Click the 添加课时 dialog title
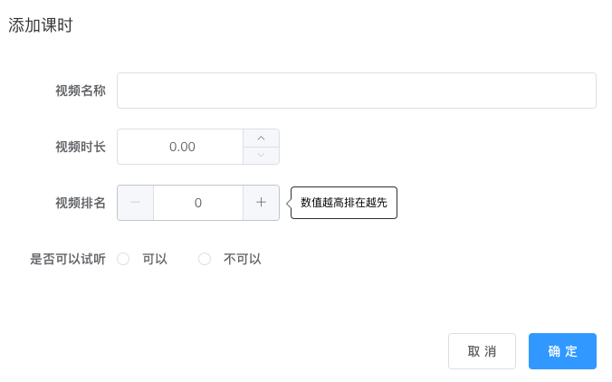Screen dimensions: 612x382 (x=41, y=25)
